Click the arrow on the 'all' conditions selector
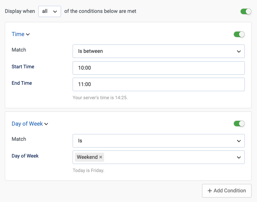257x202 pixels. click(x=55, y=11)
